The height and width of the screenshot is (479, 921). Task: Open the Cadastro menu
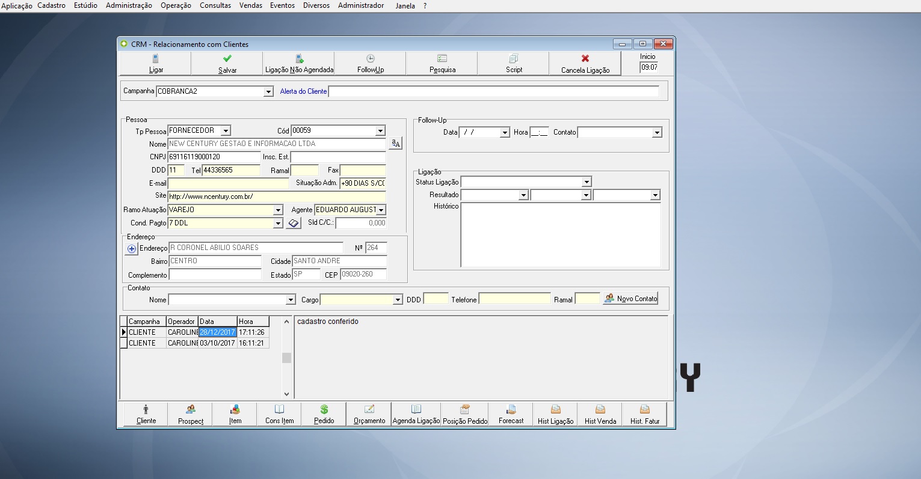point(51,5)
